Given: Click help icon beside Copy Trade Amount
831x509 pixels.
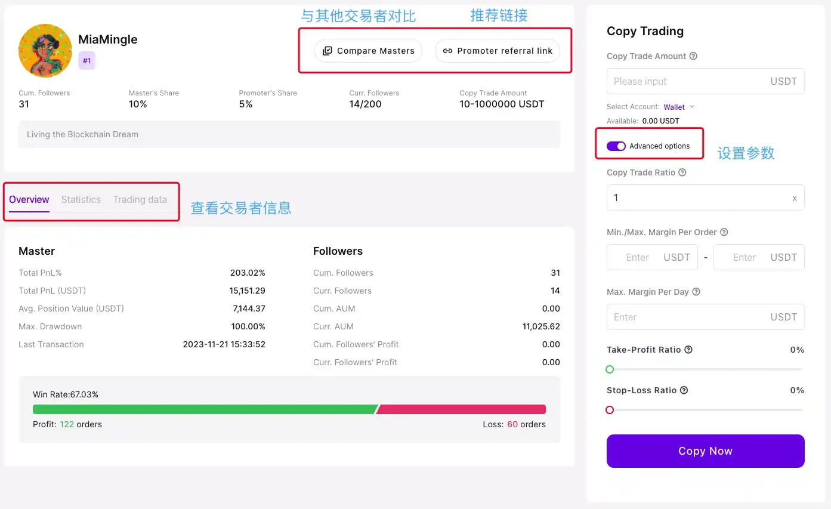Looking at the screenshot, I should pyautogui.click(x=693, y=56).
